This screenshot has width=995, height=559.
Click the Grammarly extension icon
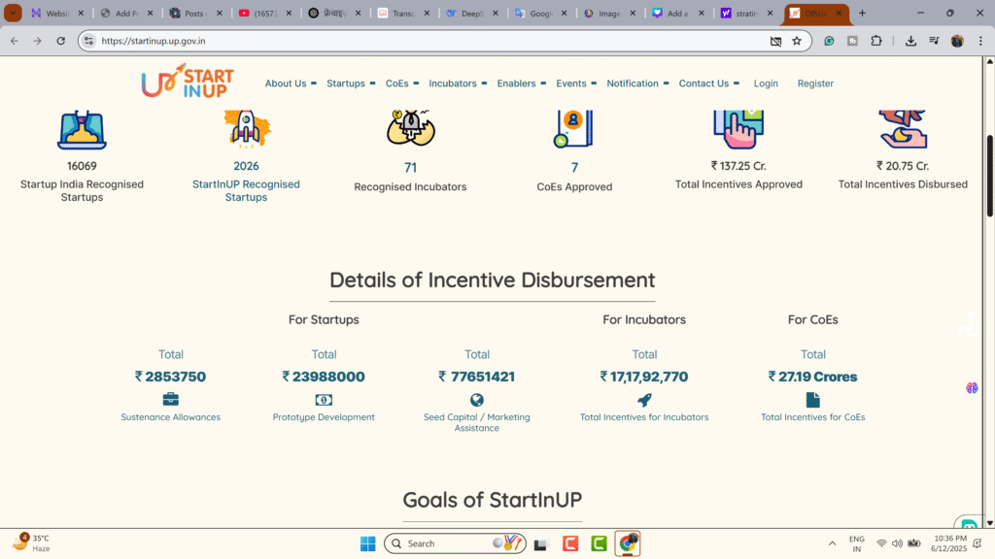pyautogui.click(x=829, y=41)
